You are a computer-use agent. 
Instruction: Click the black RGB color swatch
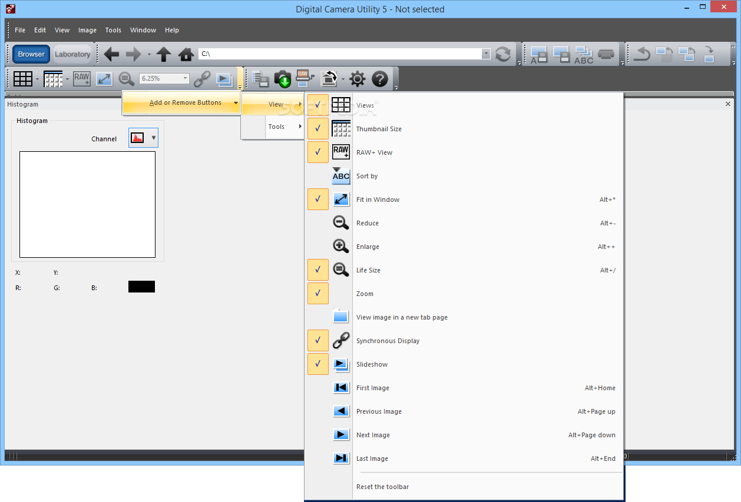(141, 287)
